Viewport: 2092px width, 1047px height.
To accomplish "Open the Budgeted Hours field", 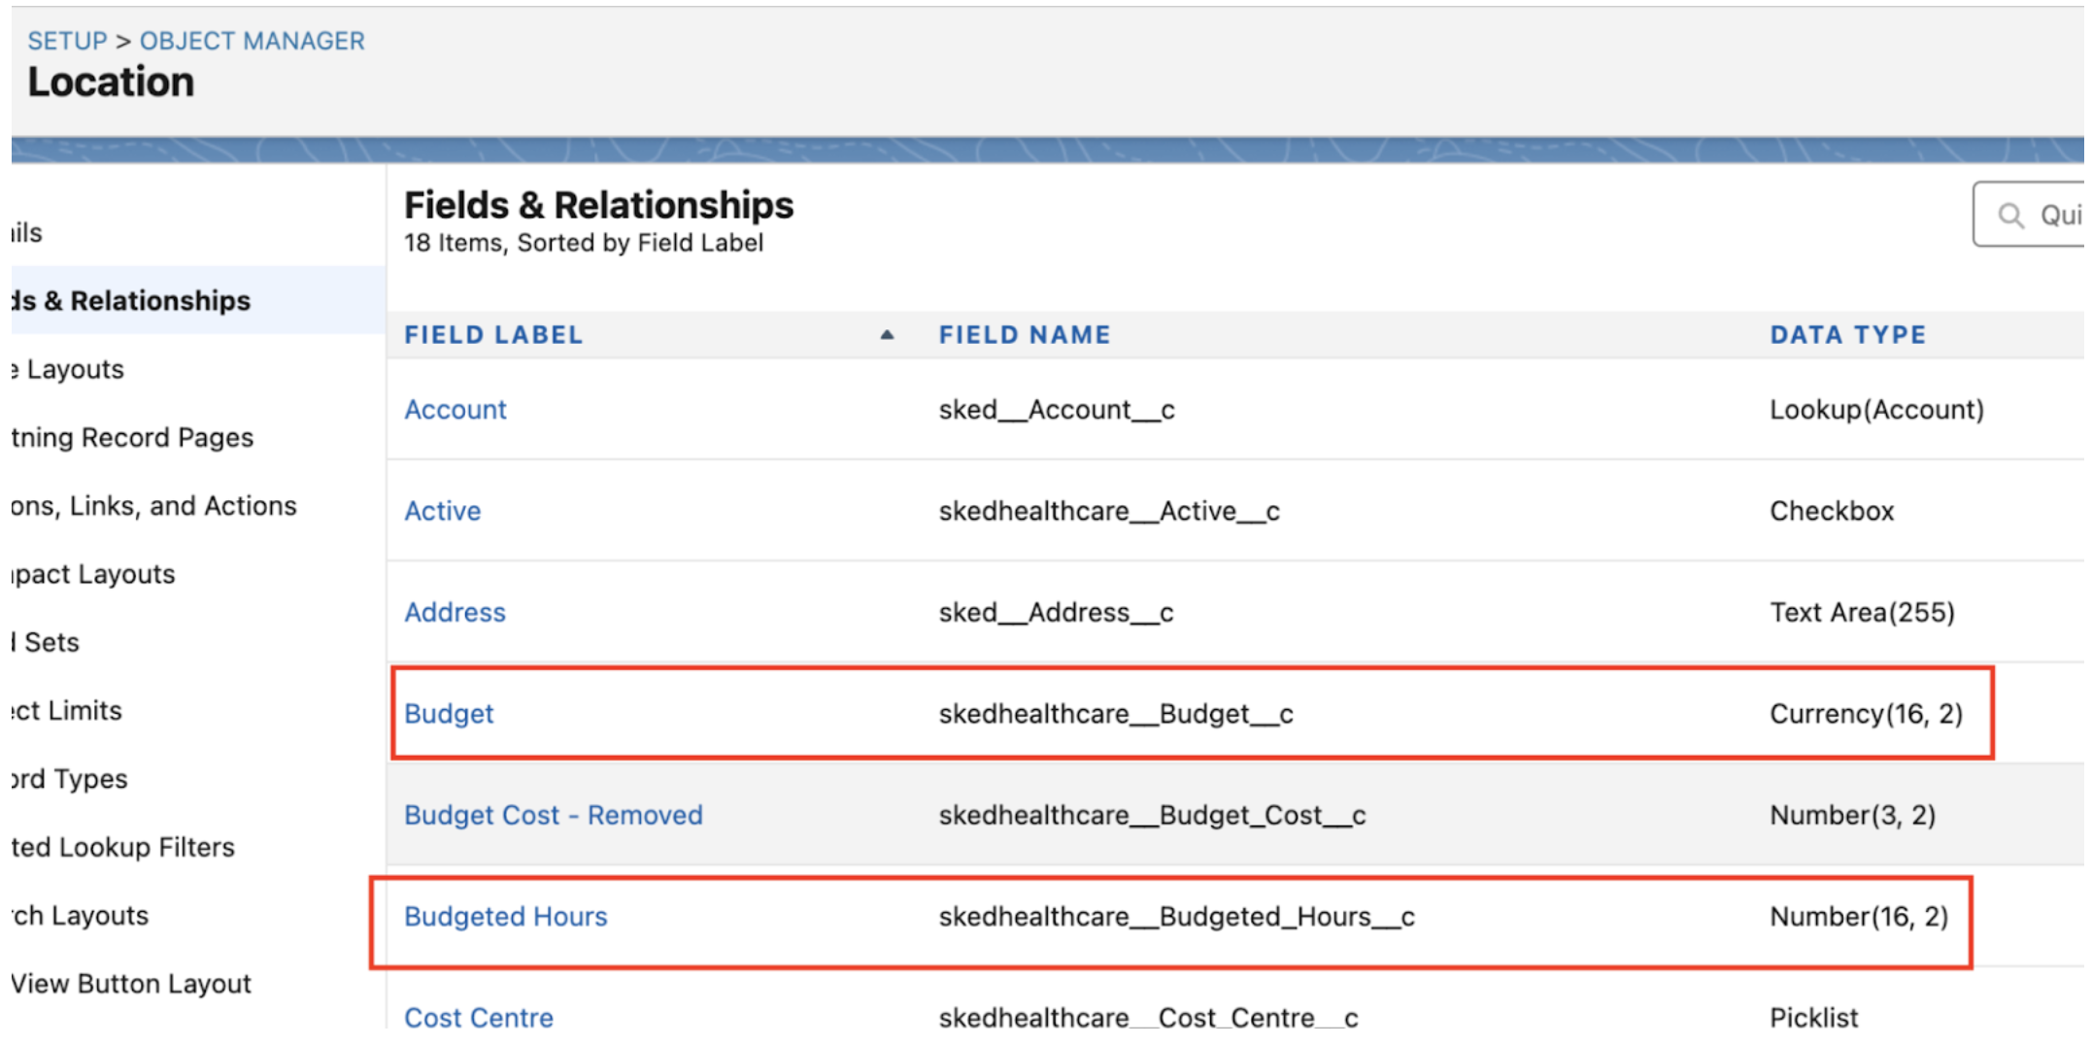I will pos(505,917).
